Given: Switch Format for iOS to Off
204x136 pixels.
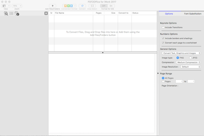Looking at the screenshot, I should (x=104, y=6).
